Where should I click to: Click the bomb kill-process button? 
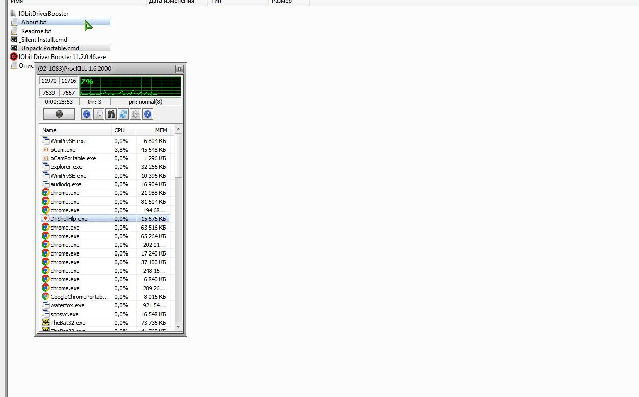[59, 114]
